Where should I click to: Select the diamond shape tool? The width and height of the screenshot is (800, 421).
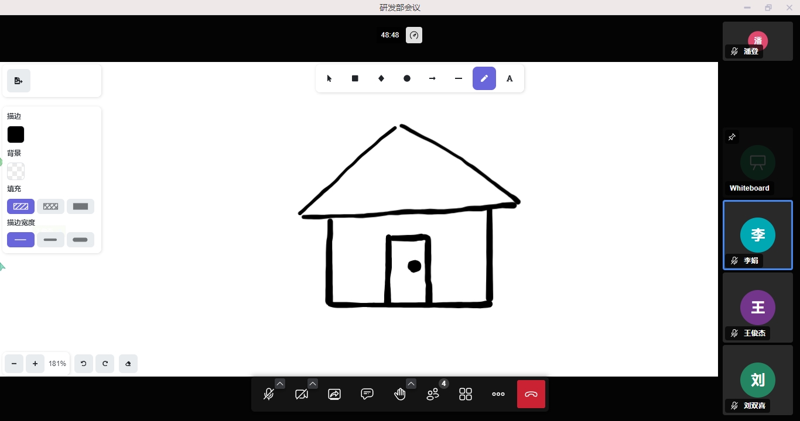coord(381,78)
